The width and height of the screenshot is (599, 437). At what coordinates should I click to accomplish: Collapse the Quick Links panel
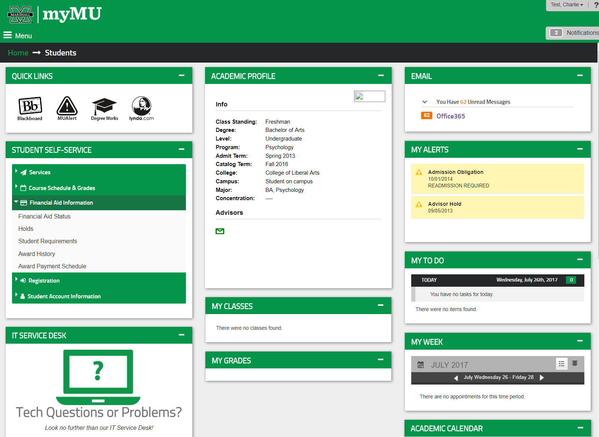click(181, 76)
